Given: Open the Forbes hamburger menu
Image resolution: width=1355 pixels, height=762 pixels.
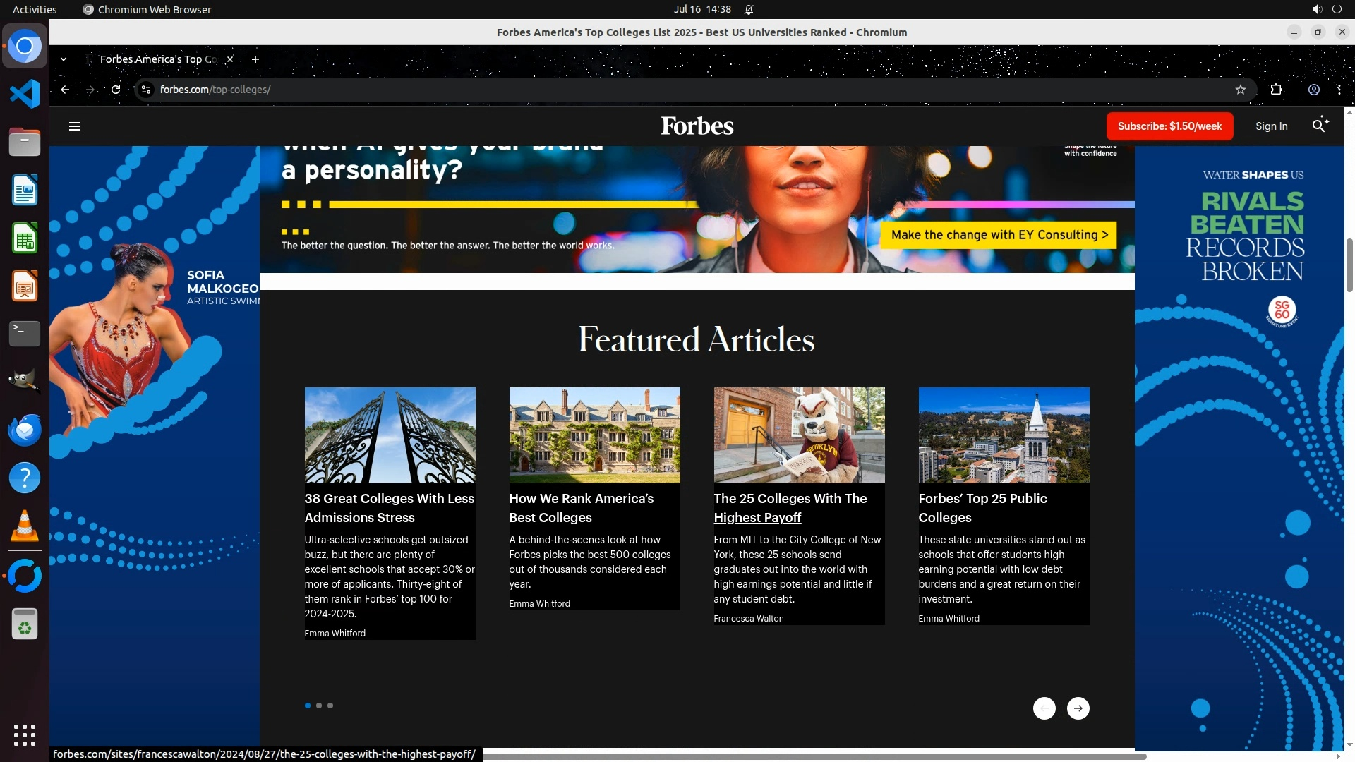Looking at the screenshot, I should click(x=75, y=126).
